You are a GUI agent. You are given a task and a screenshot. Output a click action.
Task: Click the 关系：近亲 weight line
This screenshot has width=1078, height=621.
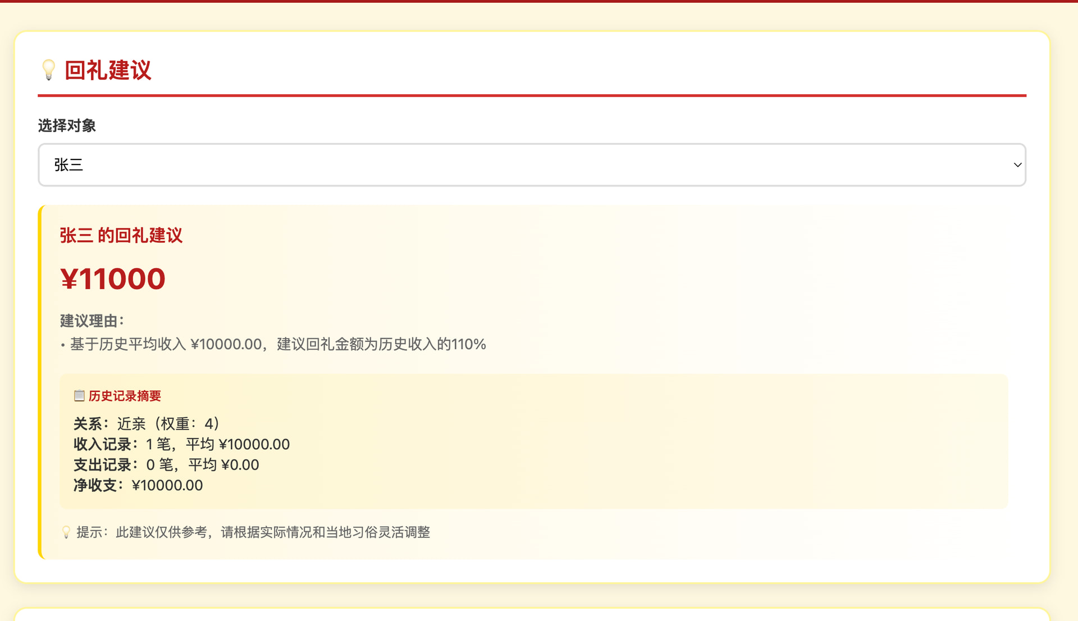[147, 423]
